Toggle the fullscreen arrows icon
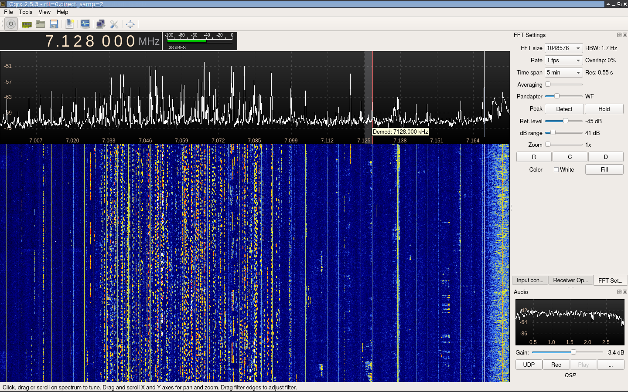Viewport: 628px width, 392px height. point(130,24)
